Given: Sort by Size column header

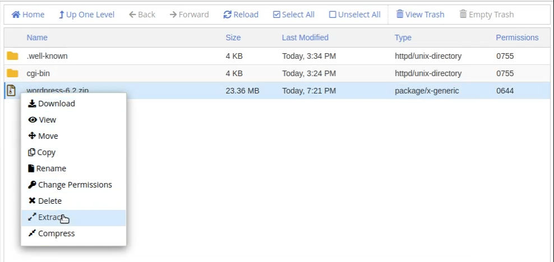Looking at the screenshot, I should (x=233, y=38).
